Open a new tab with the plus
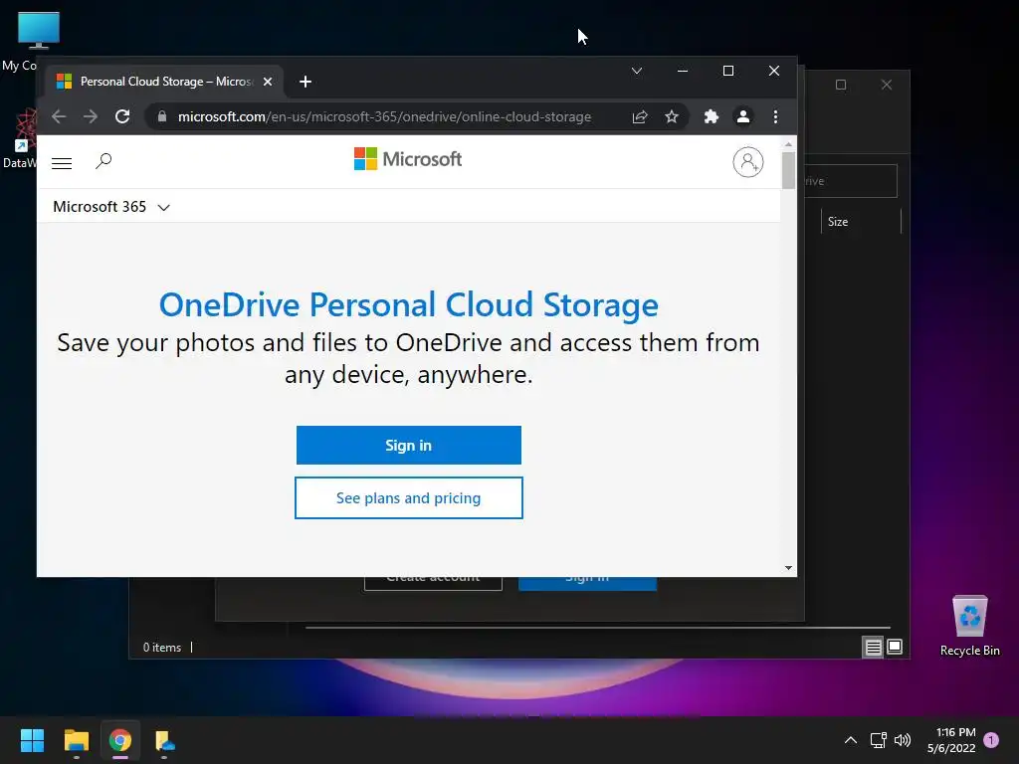Image resolution: width=1019 pixels, height=764 pixels. pyautogui.click(x=306, y=82)
